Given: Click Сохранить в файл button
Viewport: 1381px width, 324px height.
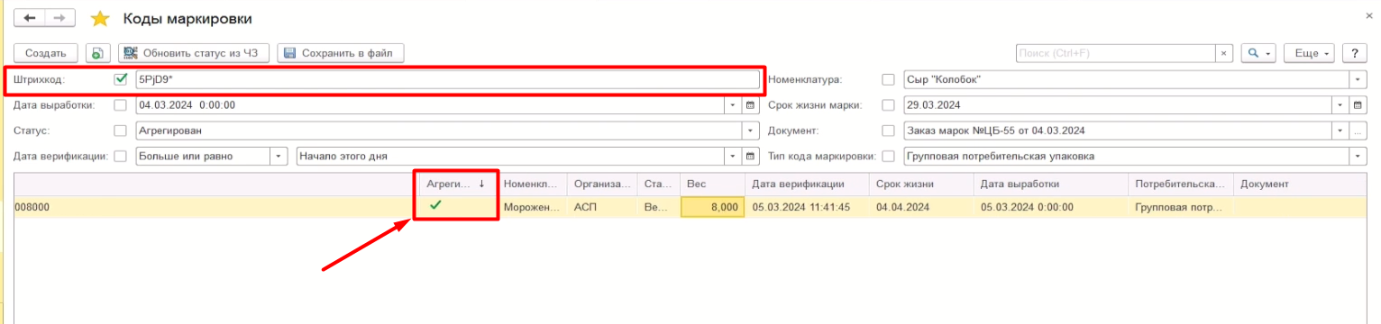Looking at the screenshot, I should tap(340, 53).
